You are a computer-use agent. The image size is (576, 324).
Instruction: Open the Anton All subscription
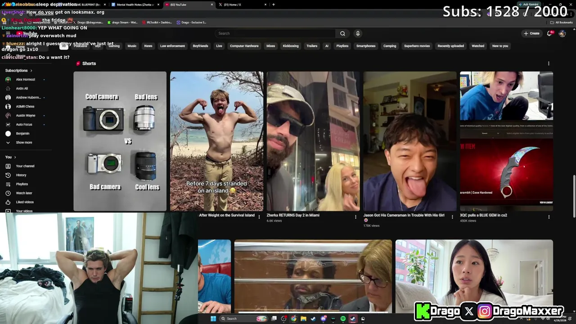pos(22,89)
